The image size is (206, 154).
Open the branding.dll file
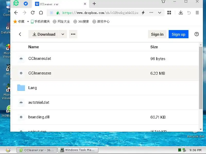pos(39,117)
